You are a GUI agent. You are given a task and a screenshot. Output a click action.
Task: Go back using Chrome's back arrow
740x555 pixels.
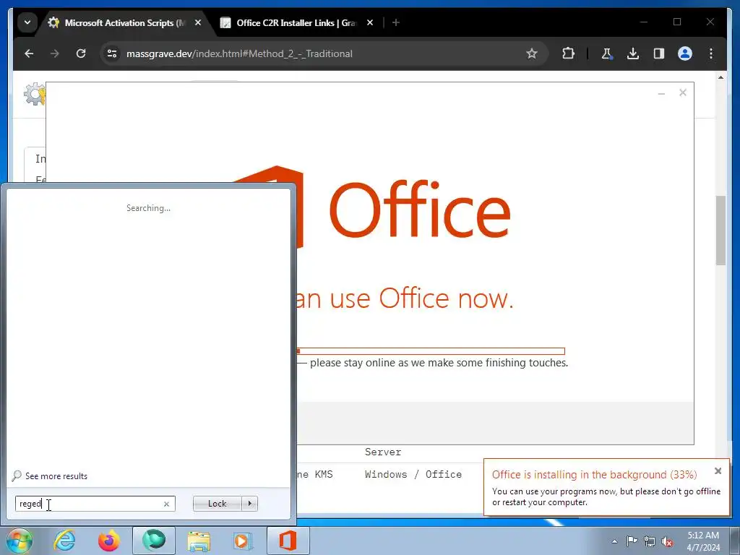tap(29, 53)
